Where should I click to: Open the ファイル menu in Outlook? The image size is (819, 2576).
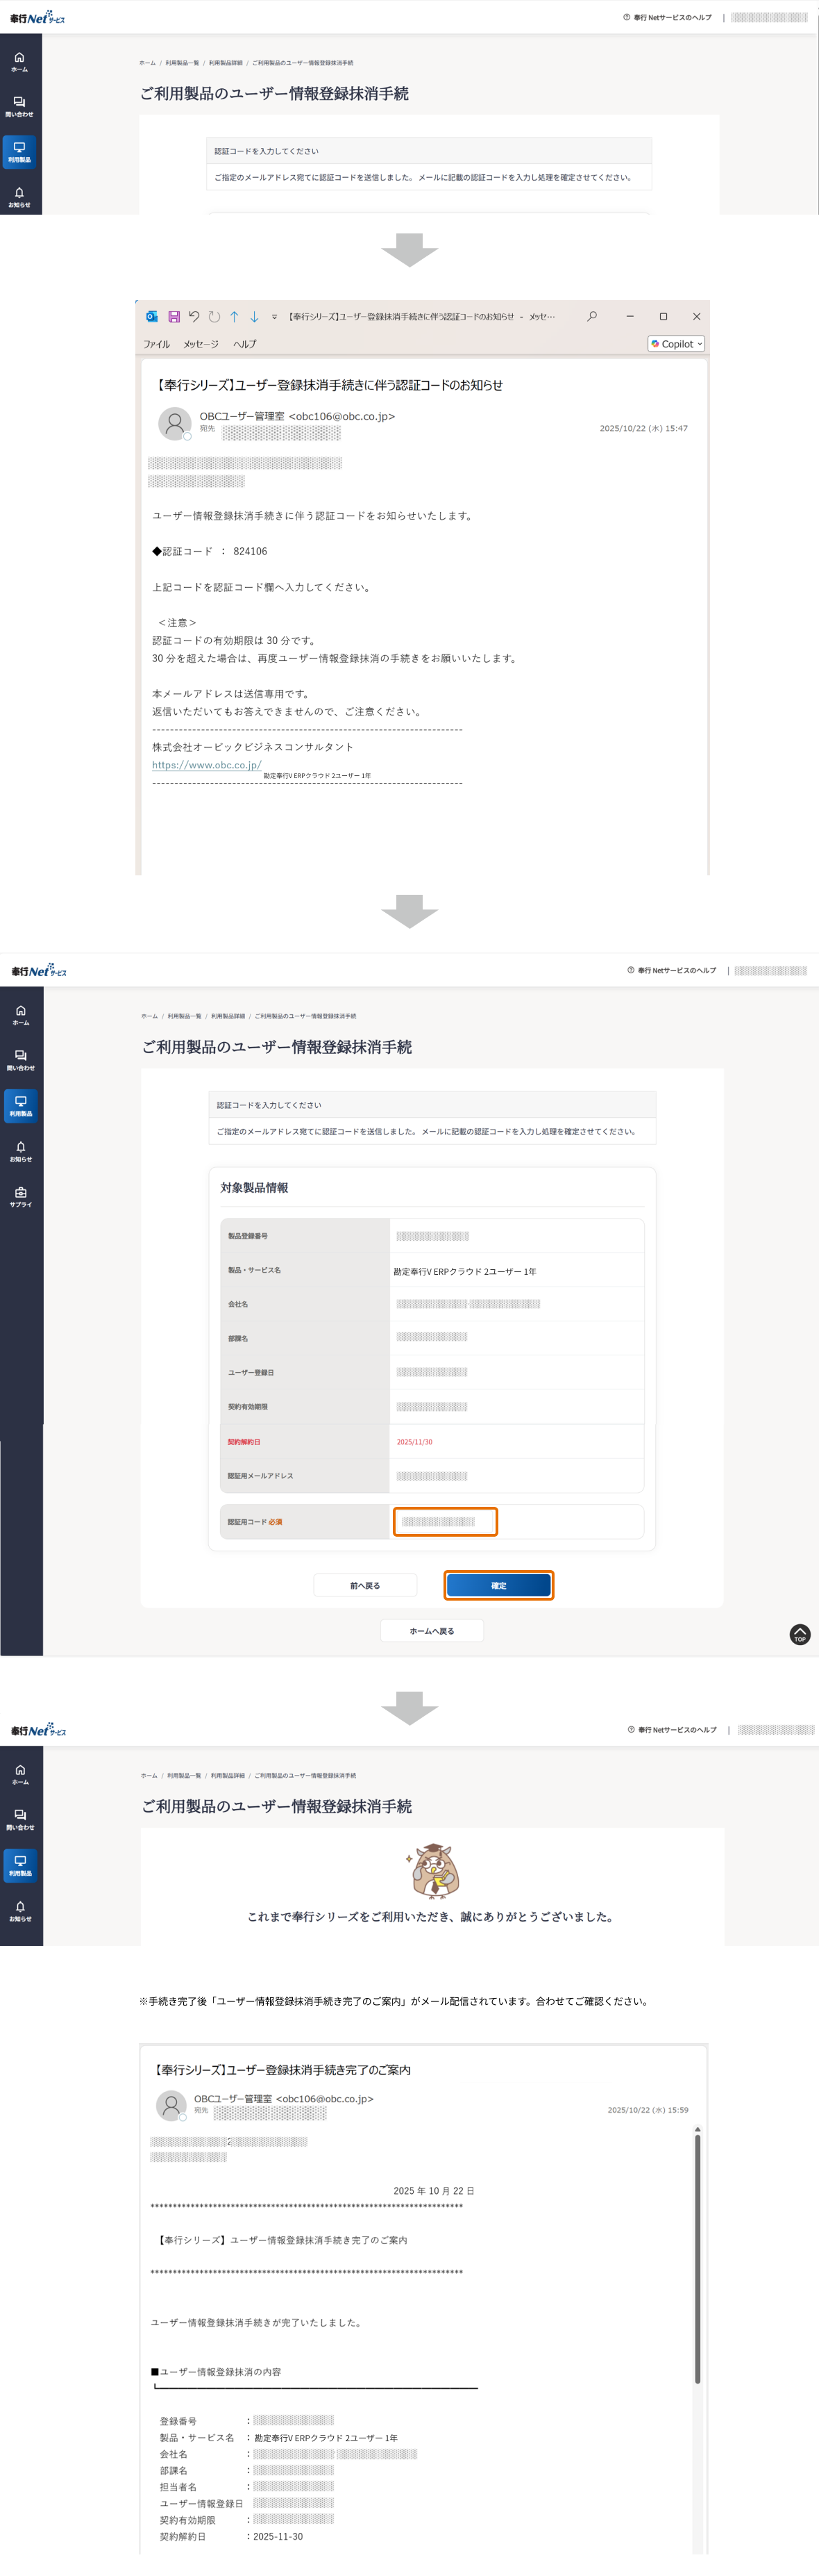click(157, 344)
